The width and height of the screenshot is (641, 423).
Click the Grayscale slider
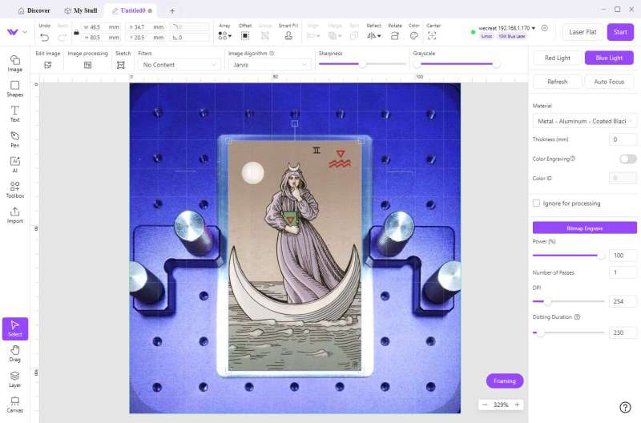pyautogui.click(x=456, y=64)
